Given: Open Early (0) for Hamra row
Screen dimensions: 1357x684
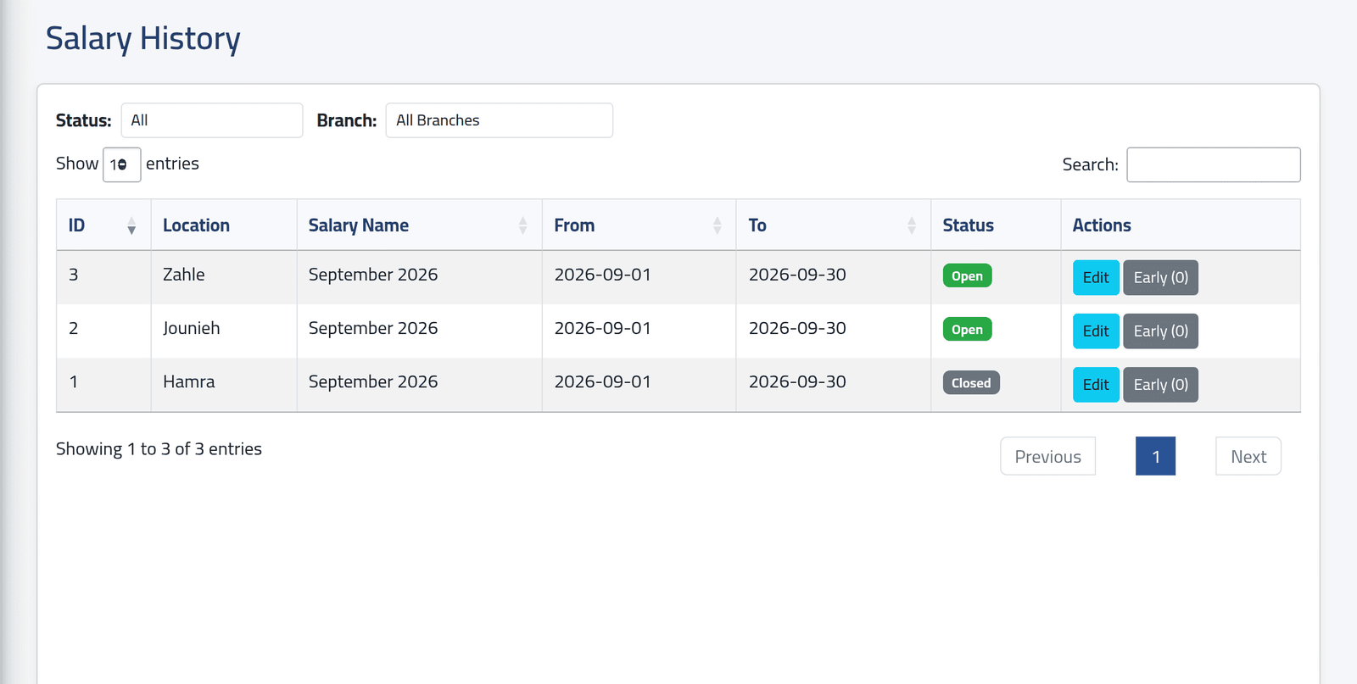Looking at the screenshot, I should tap(1160, 385).
